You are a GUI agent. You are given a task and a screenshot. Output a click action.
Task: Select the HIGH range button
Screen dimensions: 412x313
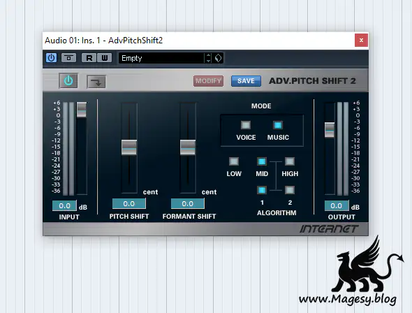pyautogui.click(x=290, y=161)
